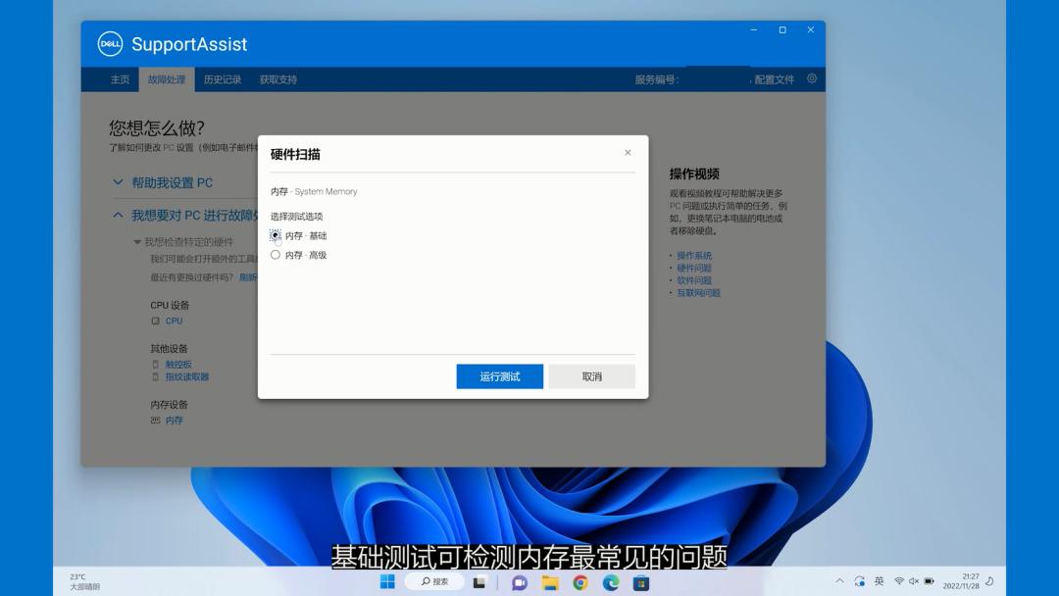This screenshot has width=1059, height=596.
Task: Open the 硬件问题 video link
Action: coord(692,267)
